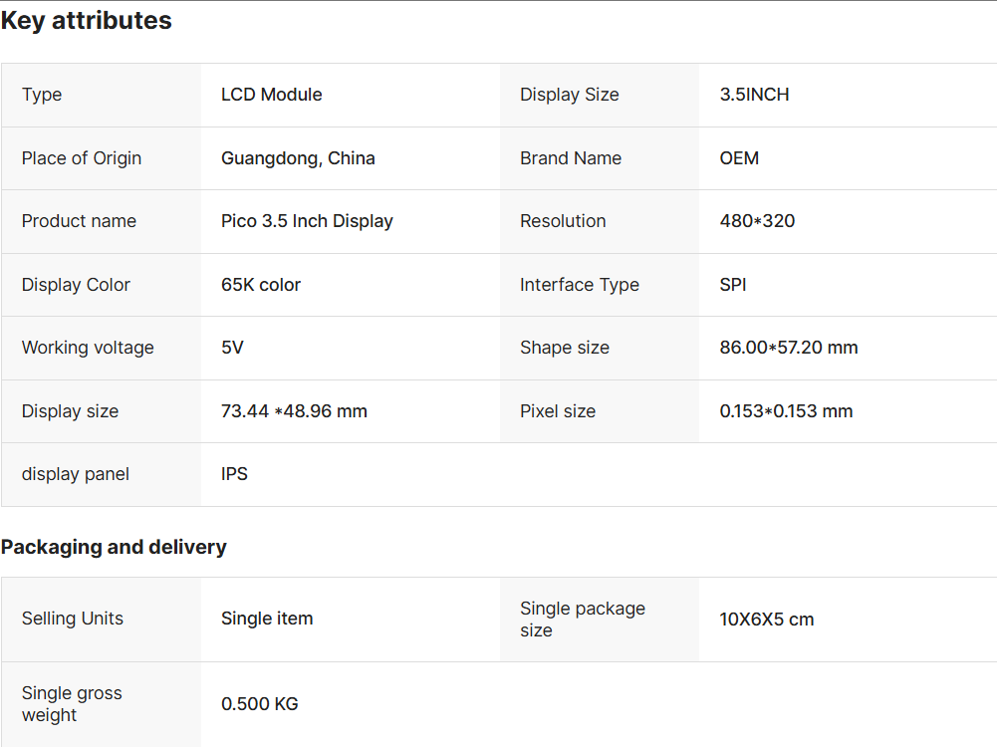Click the 65K color value
Viewport: 997px width, 747px height.
261,285
